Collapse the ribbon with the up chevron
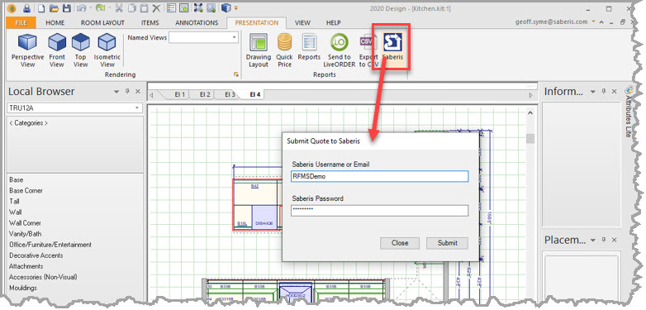Viewport: 646px width, 310px height. [x=602, y=22]
